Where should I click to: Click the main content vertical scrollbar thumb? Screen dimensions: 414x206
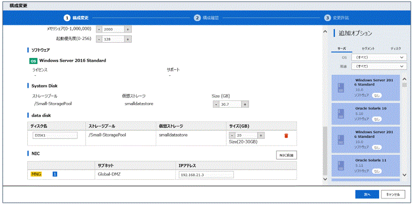click(325, 150)
